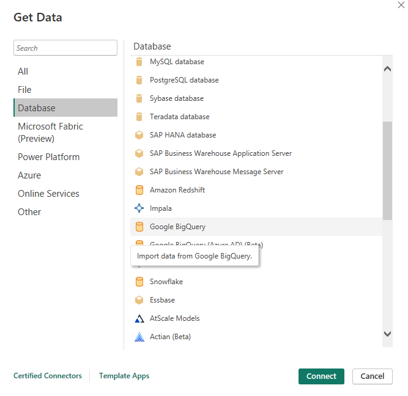Select the Google BigQuery entry
The image size is (408, 396).
tap(256, 227)
